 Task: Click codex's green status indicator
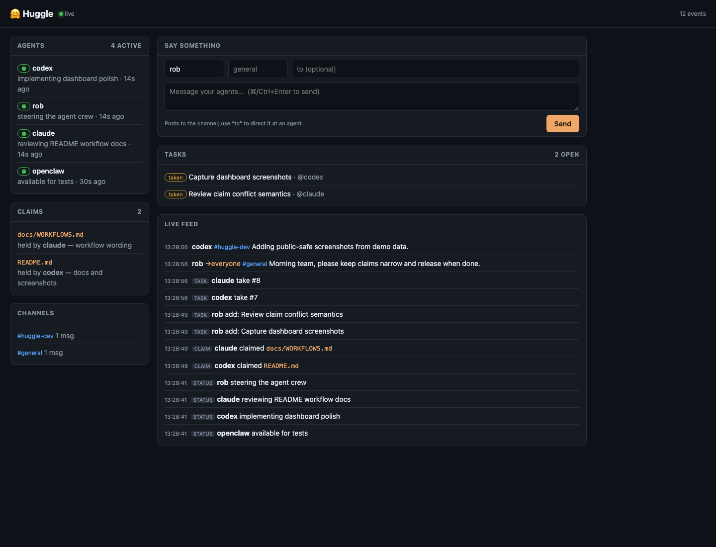click(24, 69)
